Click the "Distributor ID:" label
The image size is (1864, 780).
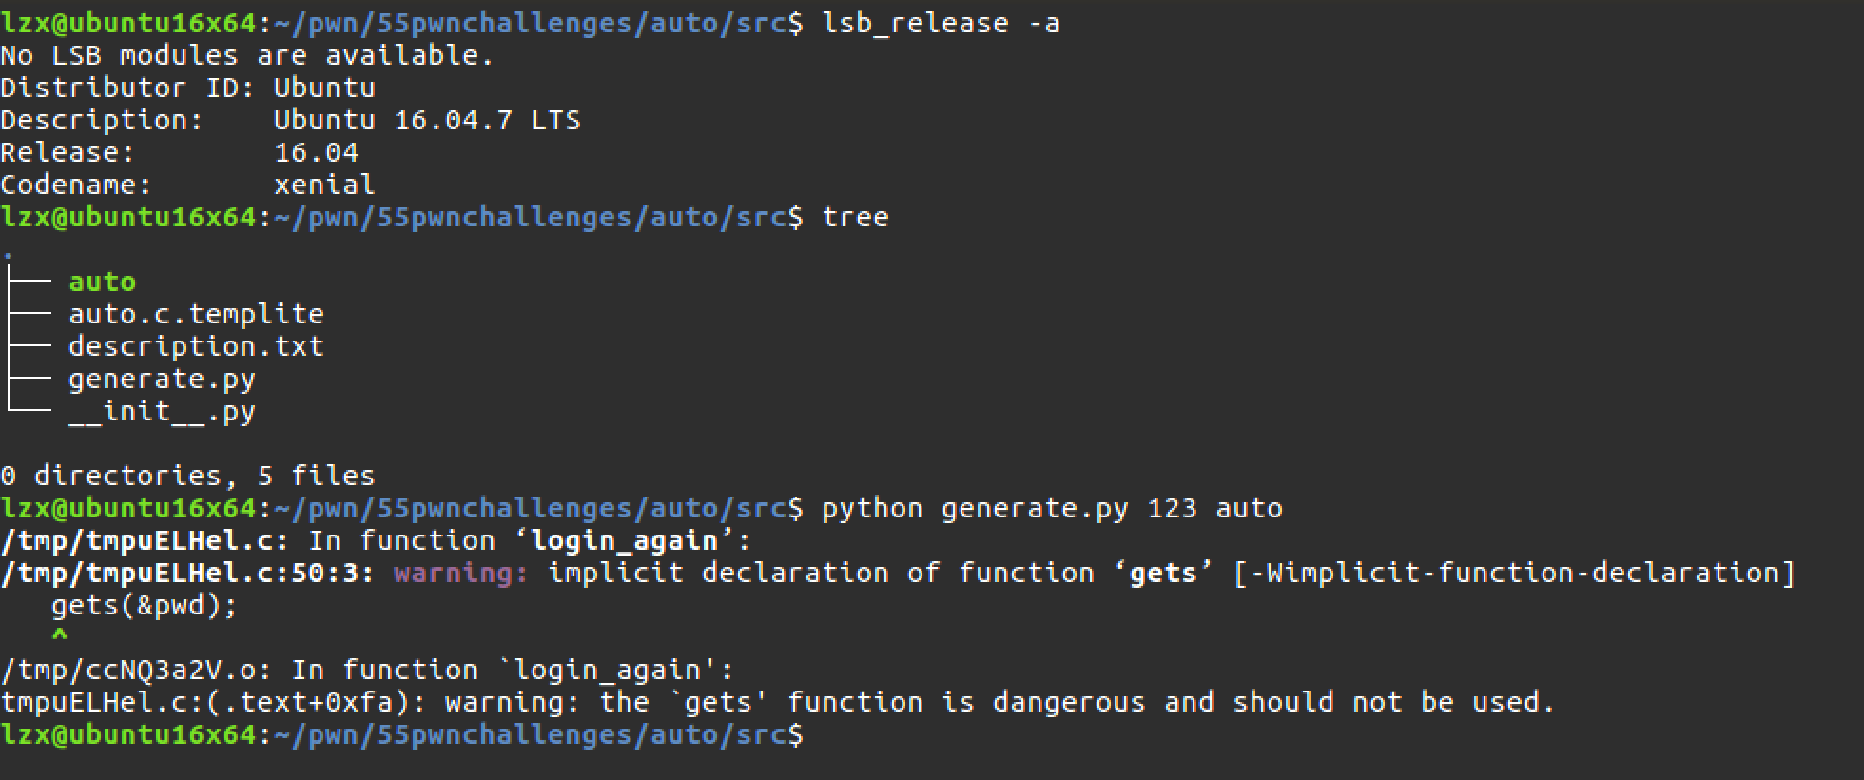(93, 88)
